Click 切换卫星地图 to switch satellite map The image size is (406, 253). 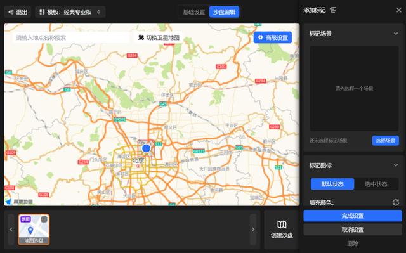[159, 37]
